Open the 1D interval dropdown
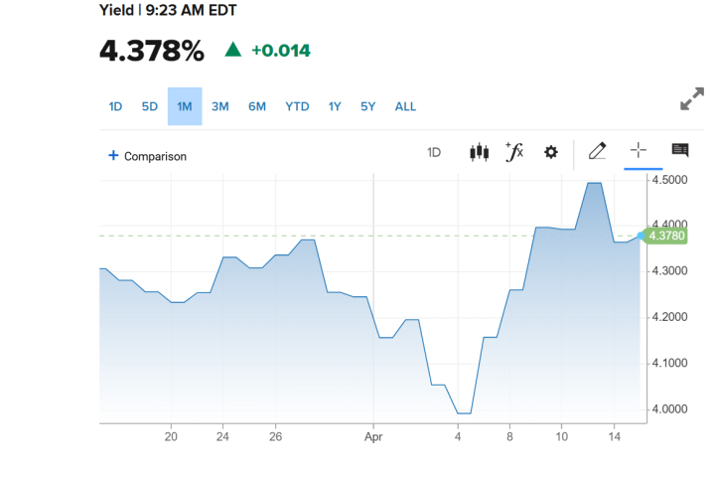Screen dimensions: 715x477 (434, 152)
